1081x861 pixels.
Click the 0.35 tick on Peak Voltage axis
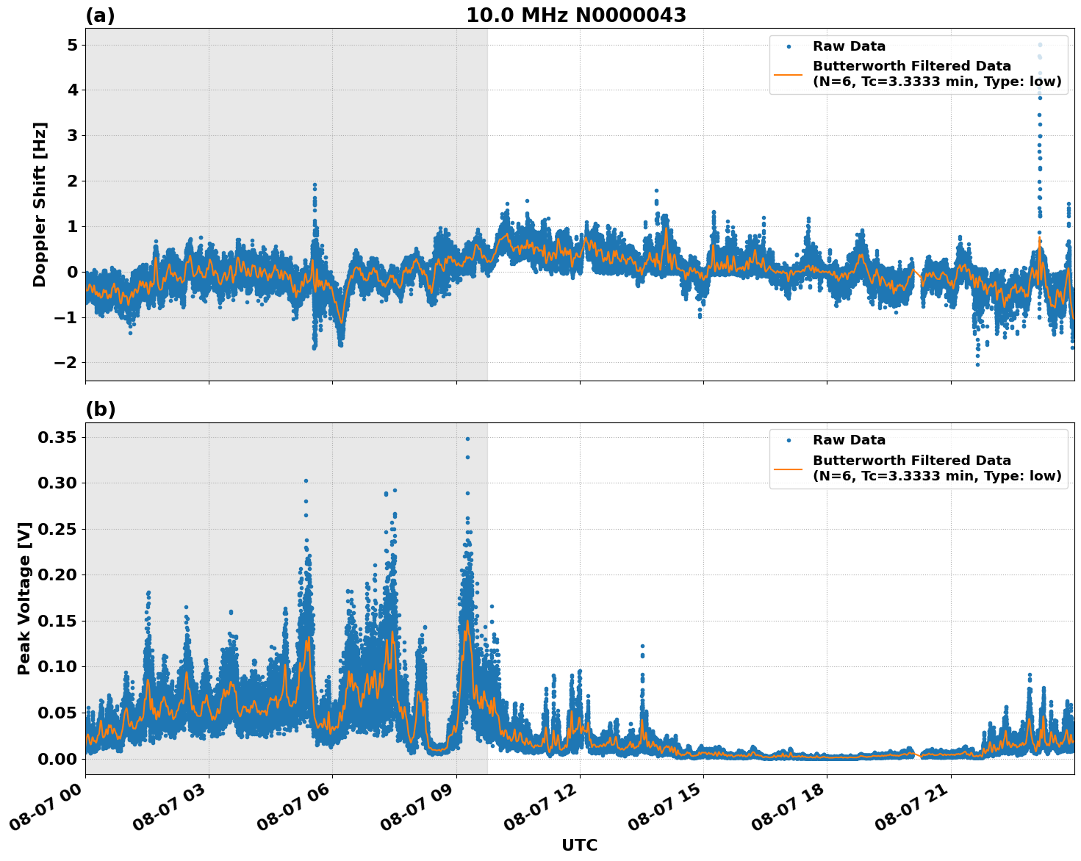(x=59, y=436)
